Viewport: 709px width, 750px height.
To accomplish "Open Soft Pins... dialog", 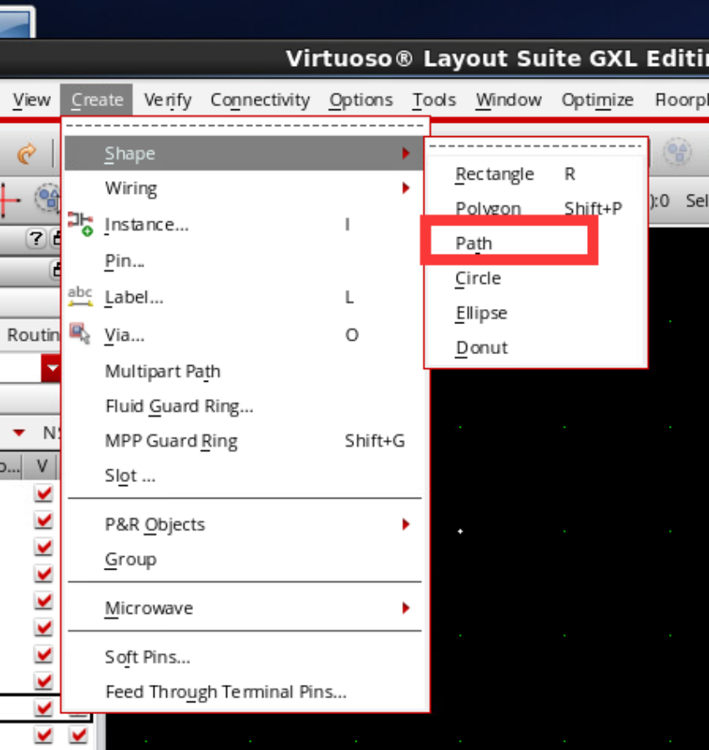I will click(244, 657).
